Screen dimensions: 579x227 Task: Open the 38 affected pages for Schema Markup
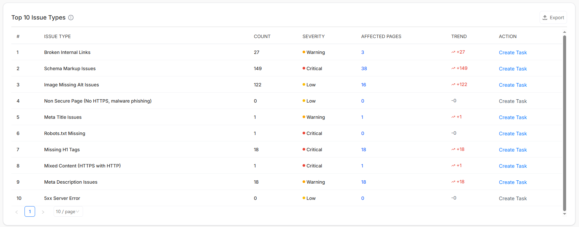tap(364, 68)
